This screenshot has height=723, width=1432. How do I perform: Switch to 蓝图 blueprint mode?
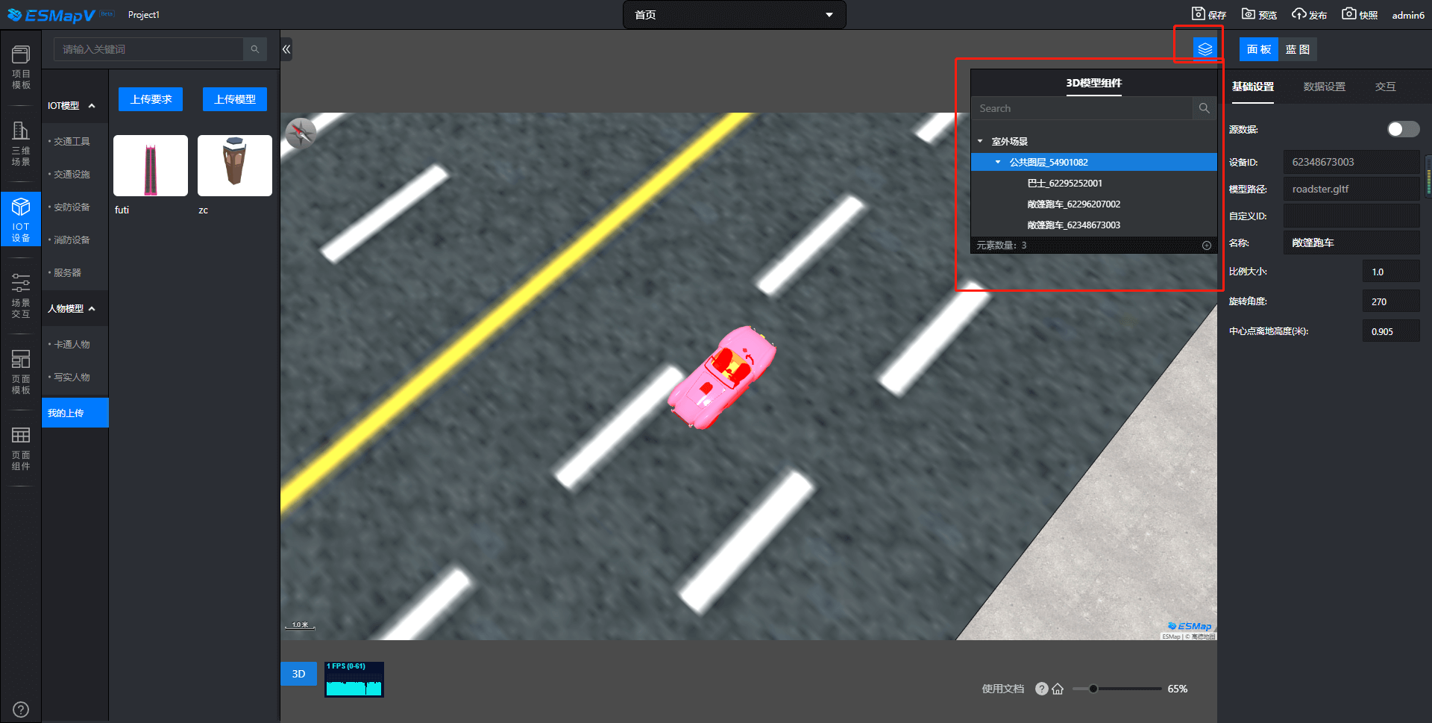(x=1297, y=49)
